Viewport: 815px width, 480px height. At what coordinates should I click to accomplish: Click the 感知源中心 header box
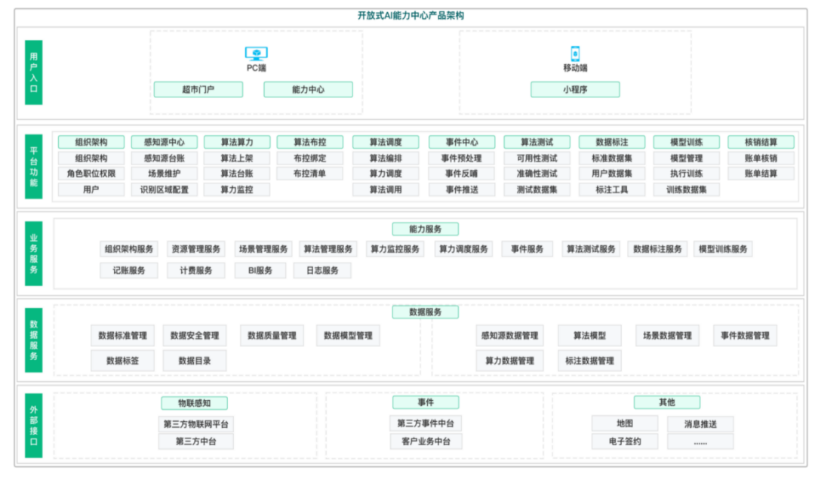[x=165, y=142]
